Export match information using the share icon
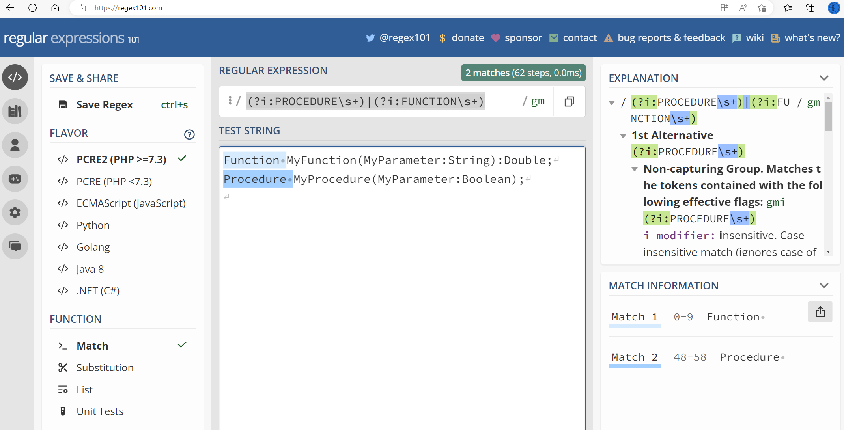The width and height of the screenshot is (844, 430). [820, 312]
